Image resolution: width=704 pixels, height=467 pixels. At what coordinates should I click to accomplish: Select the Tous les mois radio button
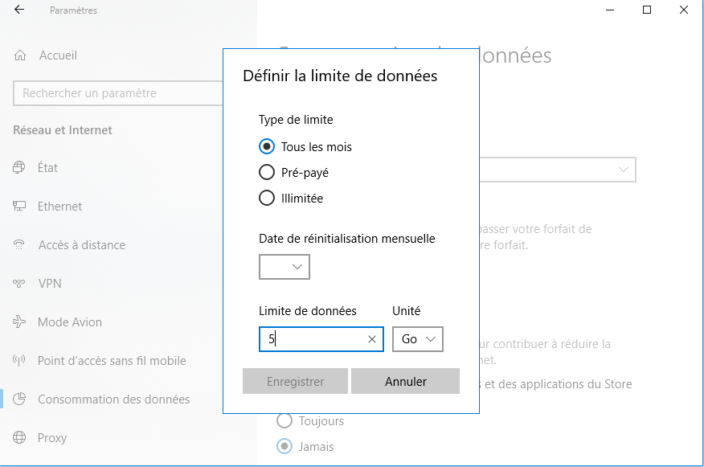pyautogui.click(x=267, y=147)
